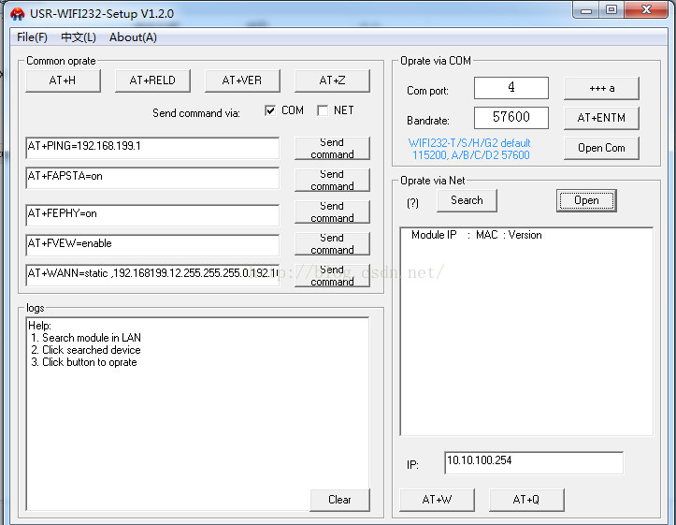
Task: Maximize the USR-WIFI232-Setup window
Action: point(611,10)
